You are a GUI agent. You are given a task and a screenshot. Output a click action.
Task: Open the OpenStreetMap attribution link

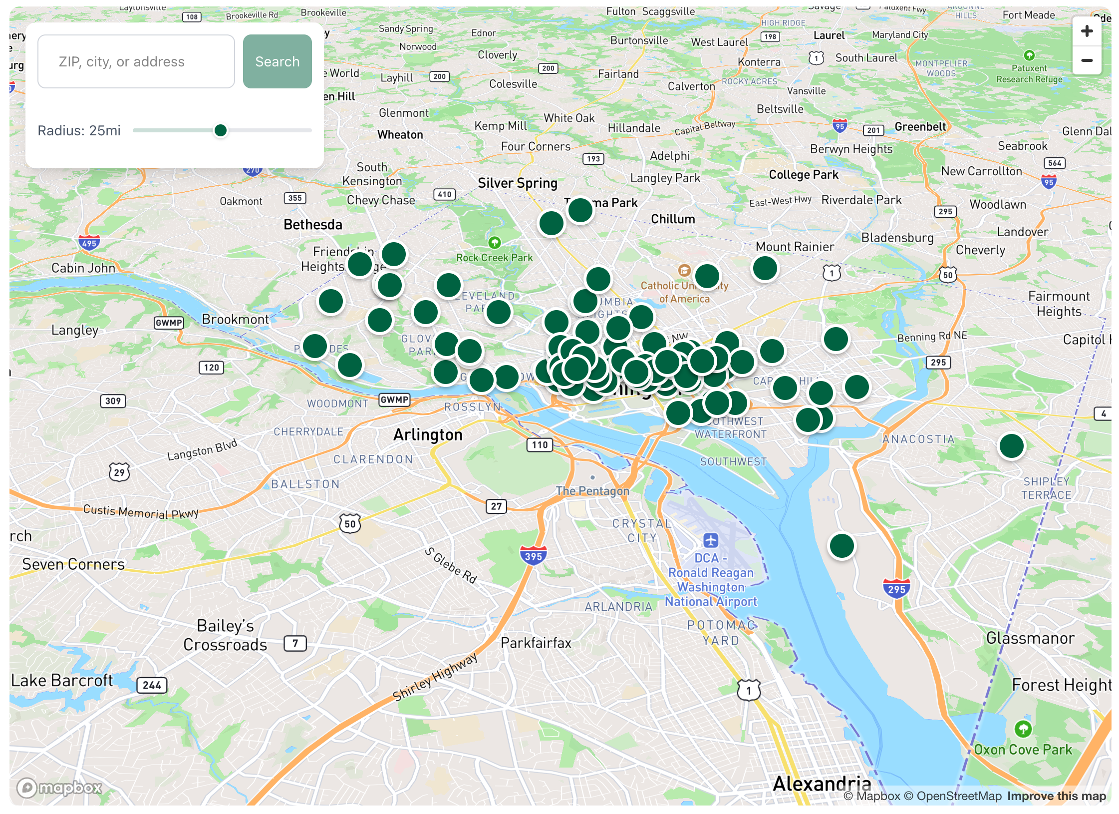952,796
